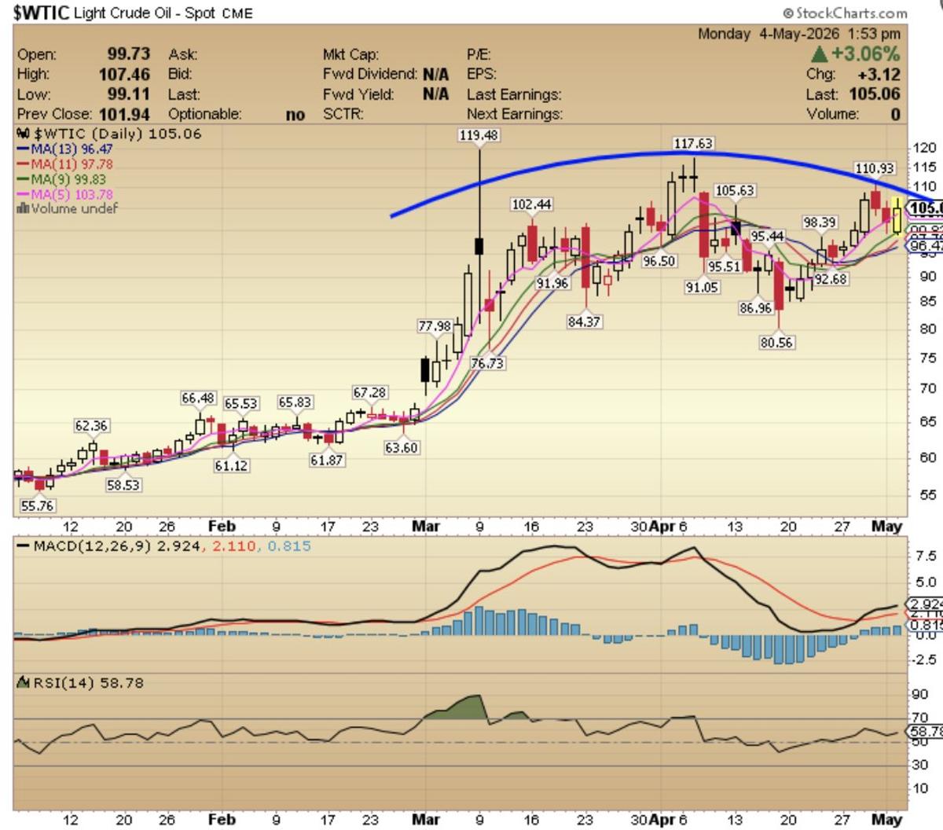Click the MA(5) 103.78 legend entry
This screenshot has height=830, width=943.
click(64, 194)
